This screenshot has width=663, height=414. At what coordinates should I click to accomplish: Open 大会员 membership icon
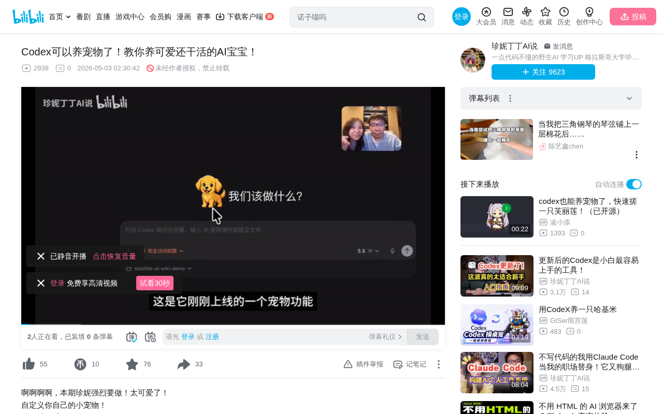pos(486,17)
